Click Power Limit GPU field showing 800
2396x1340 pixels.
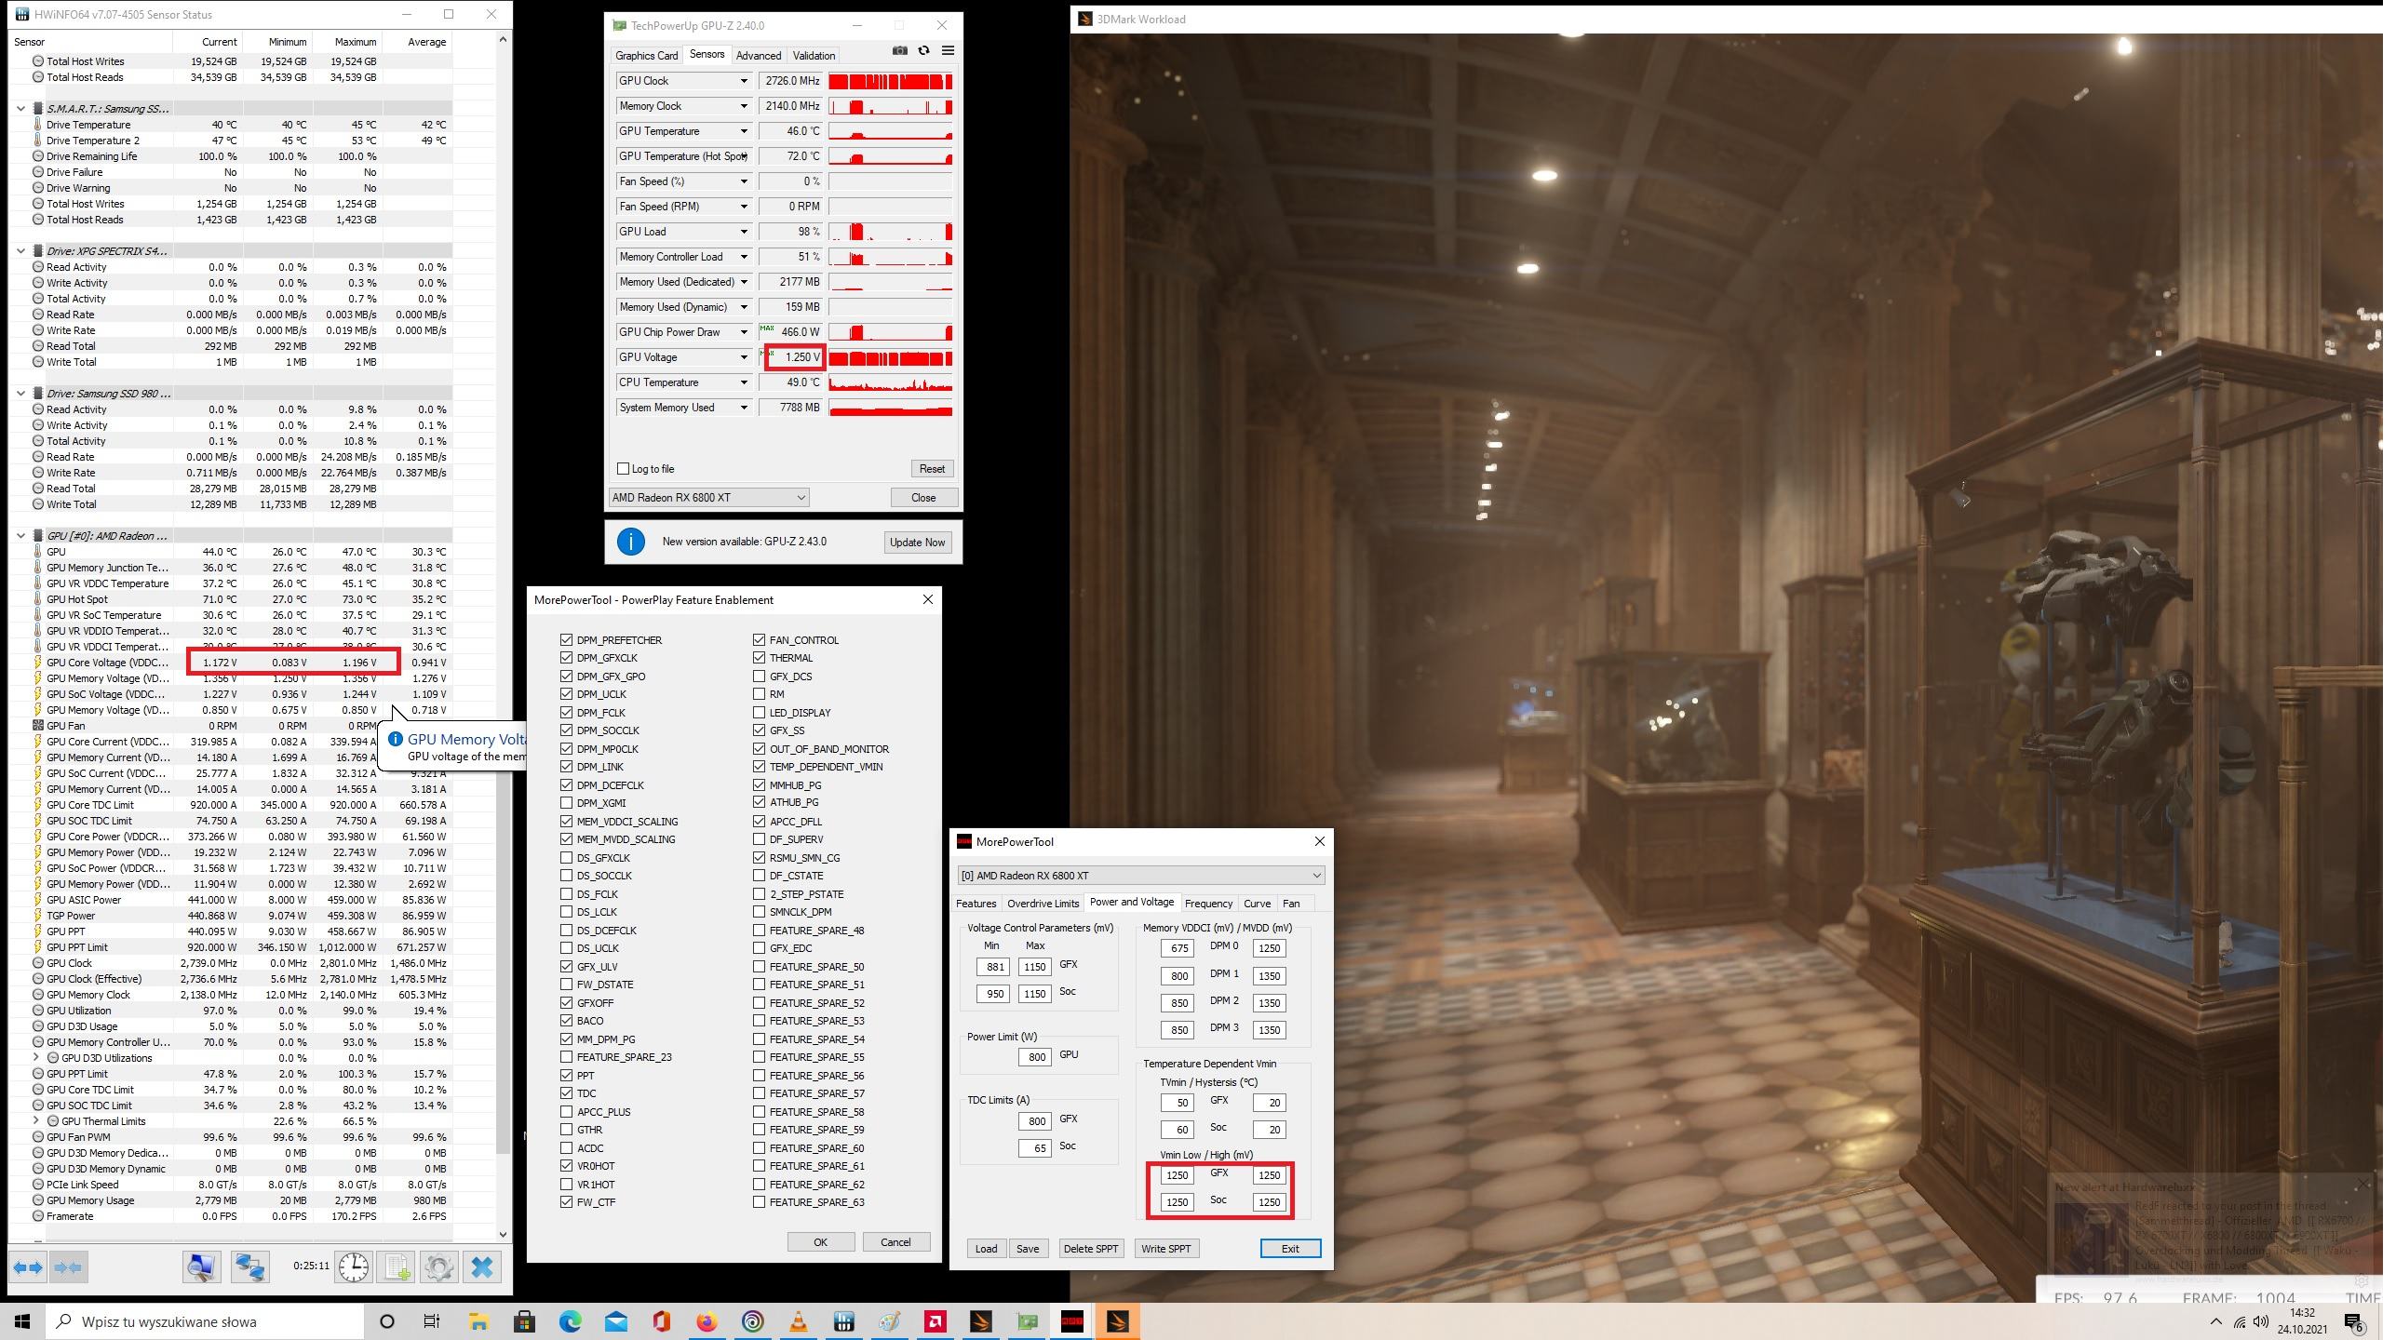coord(1035,1057)
